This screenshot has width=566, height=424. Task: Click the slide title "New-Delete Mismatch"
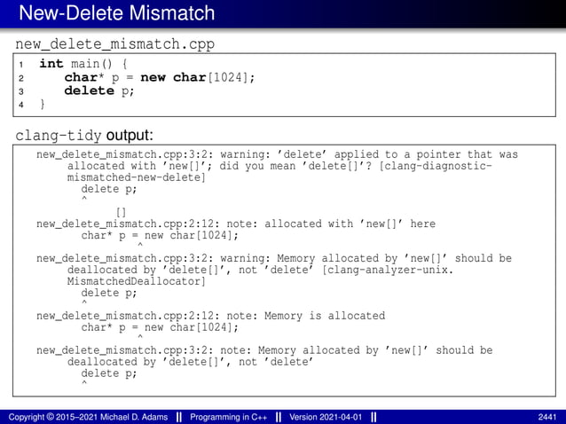pos(116,13)
